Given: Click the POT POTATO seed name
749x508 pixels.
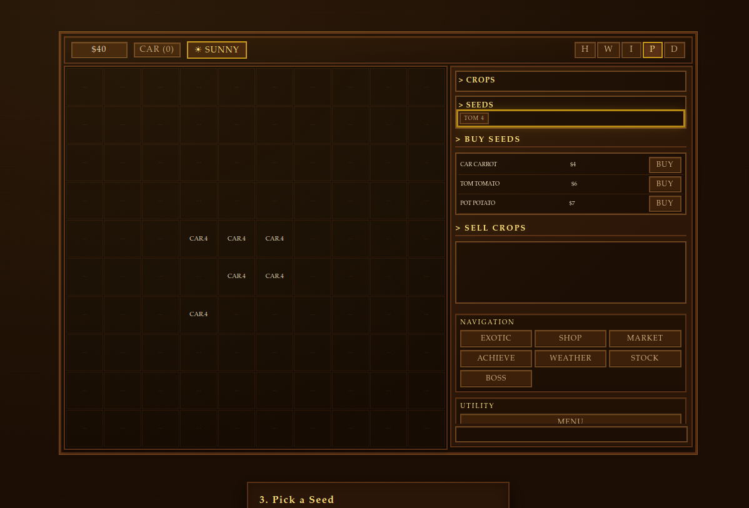Looking at the screenshot, I should click(478, 204).
